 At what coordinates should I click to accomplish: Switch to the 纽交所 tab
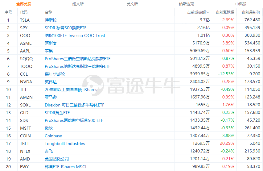click(x=78, y=4)
